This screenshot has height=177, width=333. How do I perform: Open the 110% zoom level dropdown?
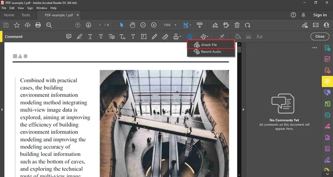pos(175,25)
